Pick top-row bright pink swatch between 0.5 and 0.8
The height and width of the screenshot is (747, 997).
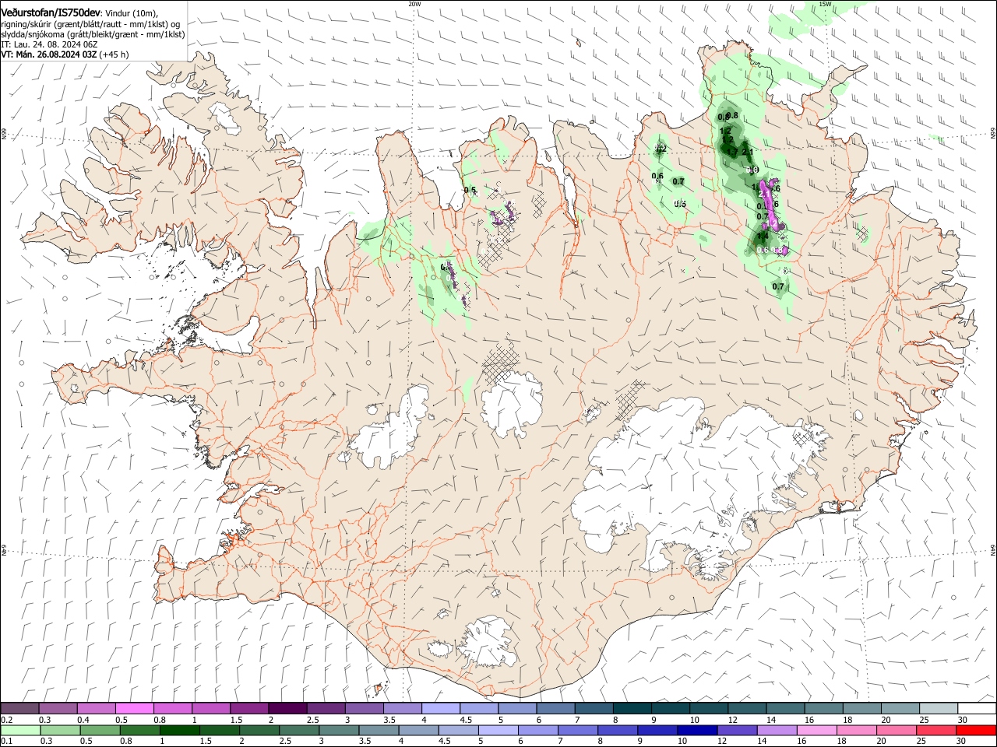tap(134, 709)
